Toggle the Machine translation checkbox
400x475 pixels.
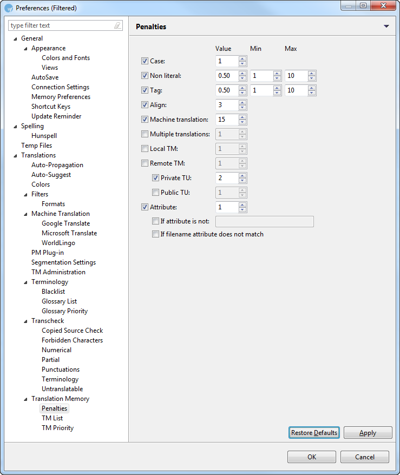click(145, 120)
